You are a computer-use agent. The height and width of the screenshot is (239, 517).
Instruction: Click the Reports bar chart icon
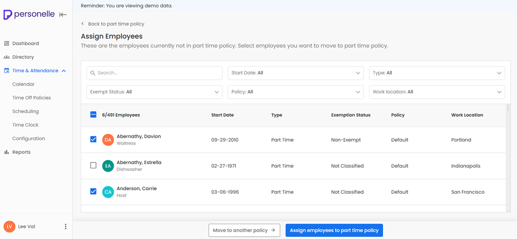coord(6,152)
